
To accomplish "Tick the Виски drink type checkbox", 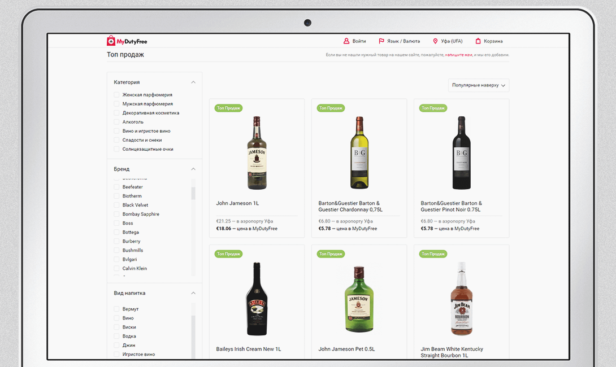I will point(116,327).
